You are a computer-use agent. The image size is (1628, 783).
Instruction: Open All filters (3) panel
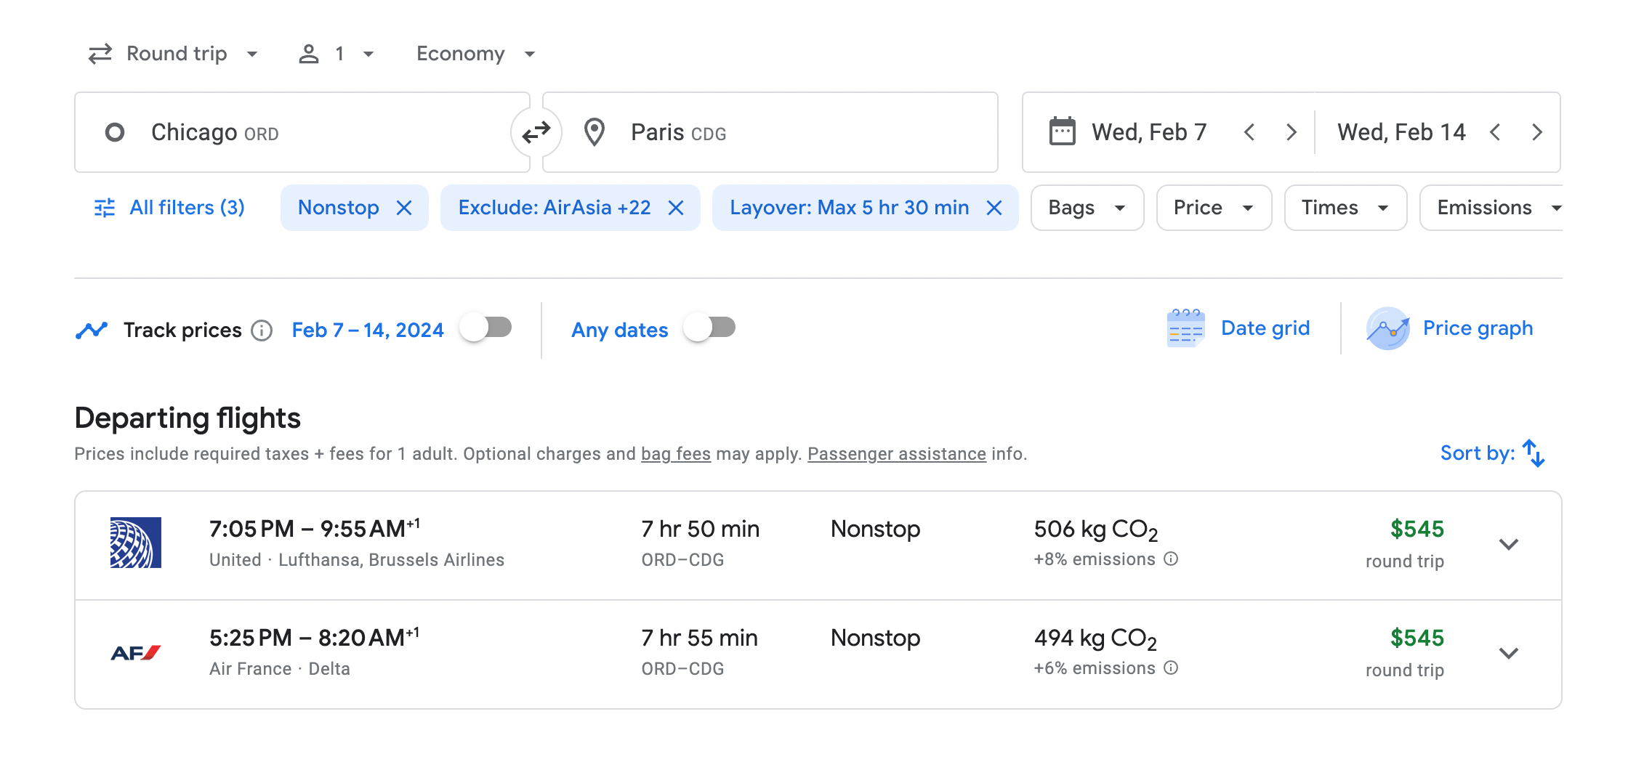click(x=170, y=208)
